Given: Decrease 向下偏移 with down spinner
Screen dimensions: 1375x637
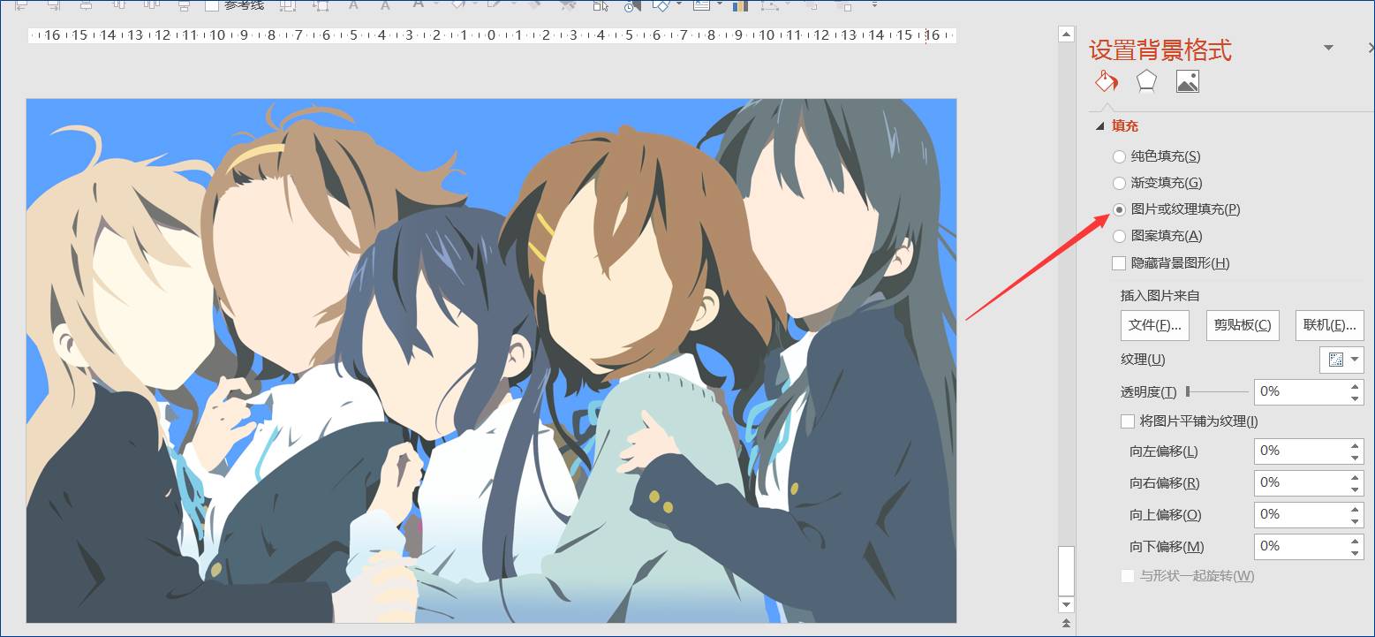Looking at the screenshot, I should coord(1356,553).
